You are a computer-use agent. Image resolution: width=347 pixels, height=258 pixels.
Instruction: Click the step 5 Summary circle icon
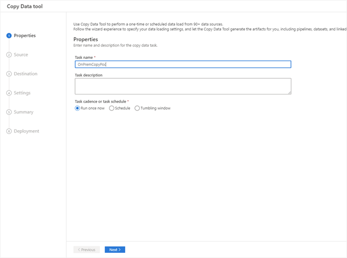tap(9, 112)
